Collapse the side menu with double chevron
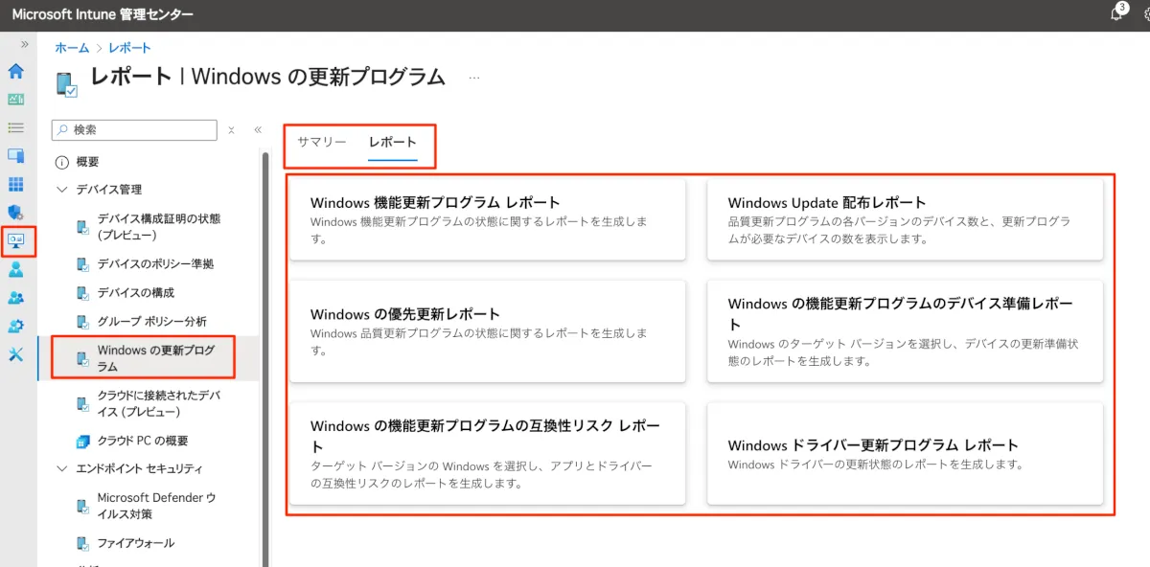This screenshot has height=567, width=1150. pyautogui.click(x=258, y=130)
